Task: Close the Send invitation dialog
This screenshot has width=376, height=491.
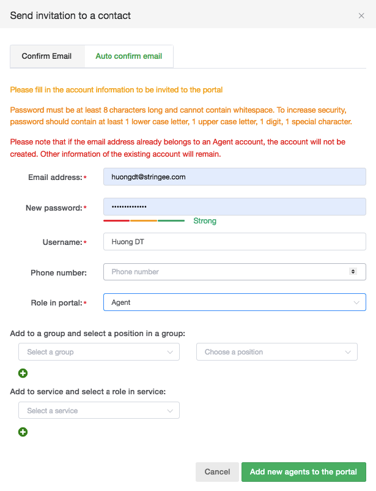Action: [x=361, y=16]
